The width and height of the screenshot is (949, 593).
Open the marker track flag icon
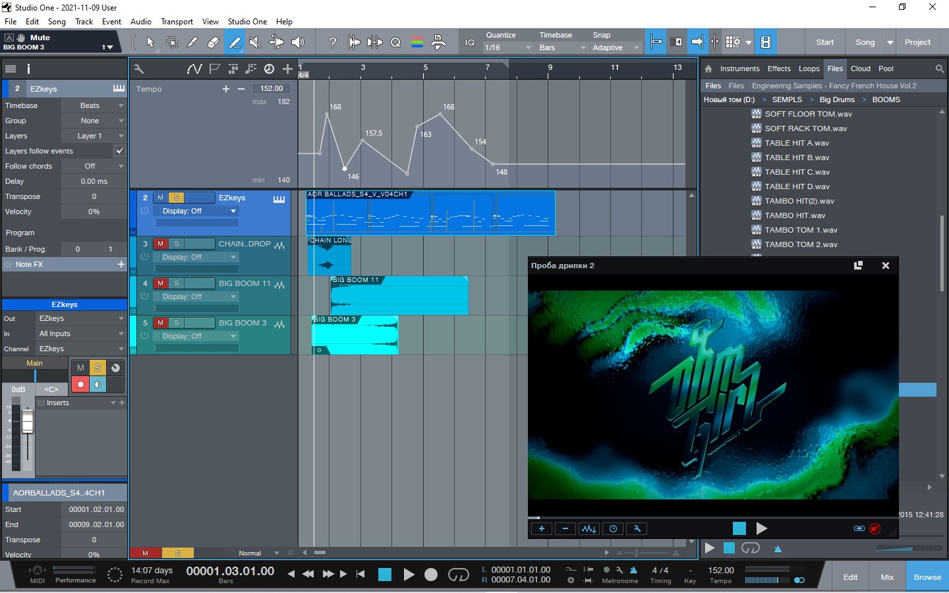pyautogui.click(x=215, y=69)
